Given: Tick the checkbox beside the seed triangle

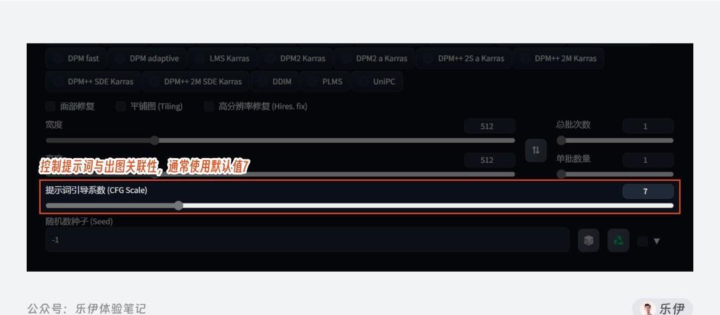Looking at the screenshot, I should pyautogui.click(x=643, y=241).
